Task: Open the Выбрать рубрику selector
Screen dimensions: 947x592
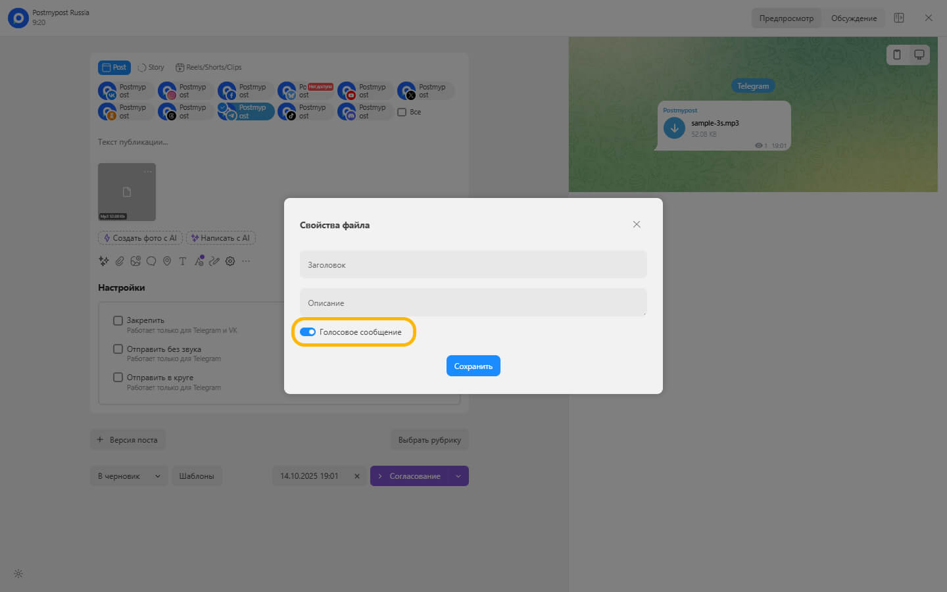Action: [429, 440]
